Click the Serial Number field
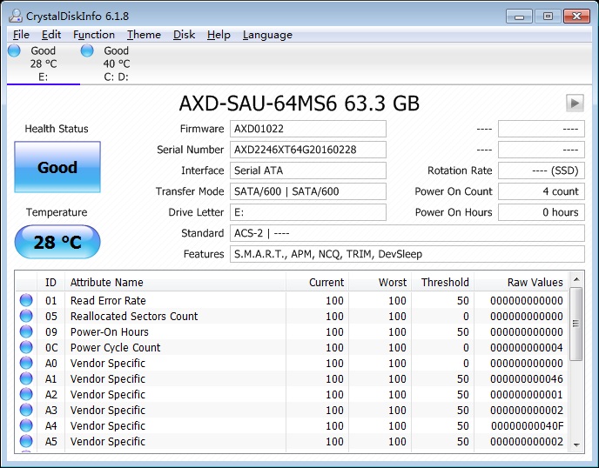 click(308, 150)
